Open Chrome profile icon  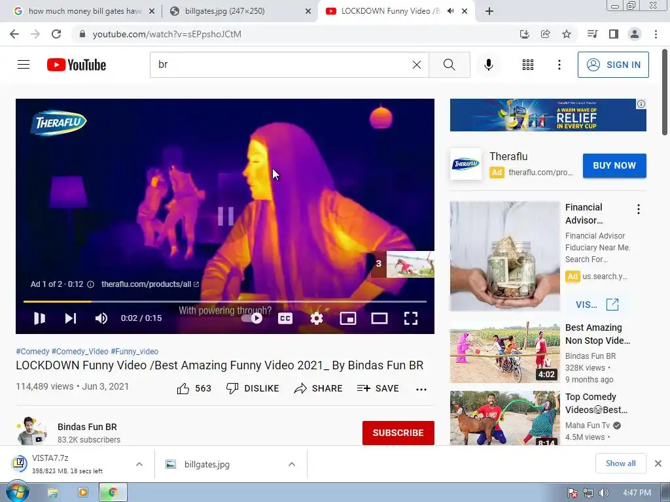635,34
